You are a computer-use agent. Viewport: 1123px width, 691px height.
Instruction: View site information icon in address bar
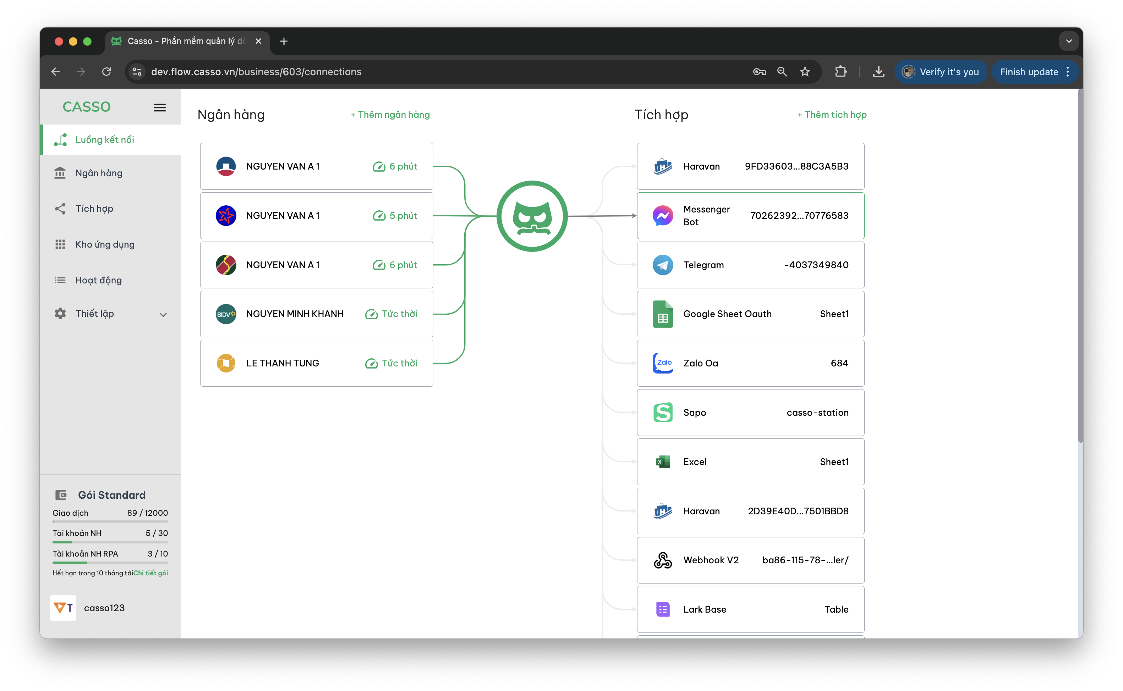(137, 72)
